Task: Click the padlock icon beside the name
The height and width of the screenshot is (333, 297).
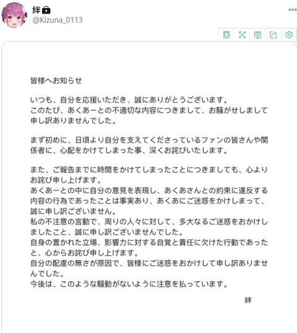Action: point(46,10)
